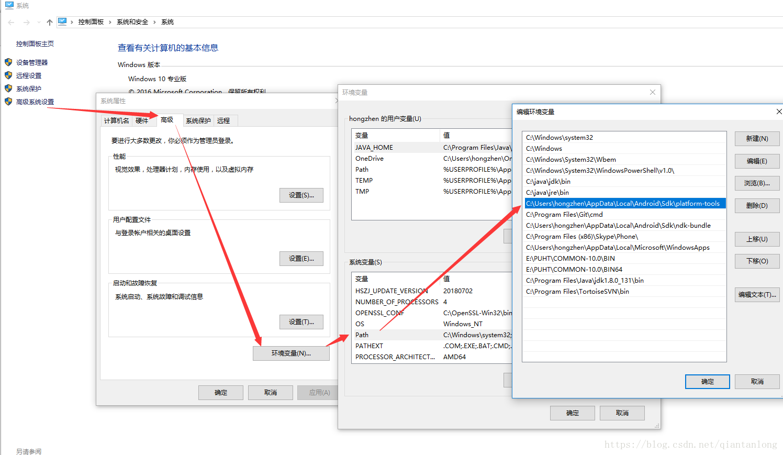Image resolution: width=783 pixels, height=455 pixels.
Task: Select Android Sdk platform-tools path entry
Action: coord(624,204)
